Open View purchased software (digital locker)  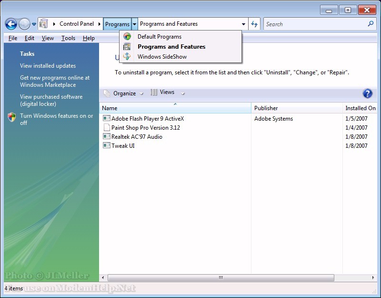point(51,100)
